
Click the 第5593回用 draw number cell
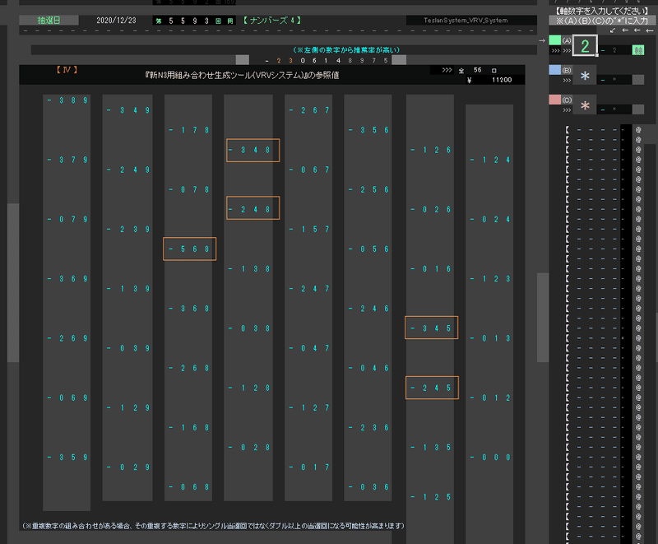pos(194,21)
